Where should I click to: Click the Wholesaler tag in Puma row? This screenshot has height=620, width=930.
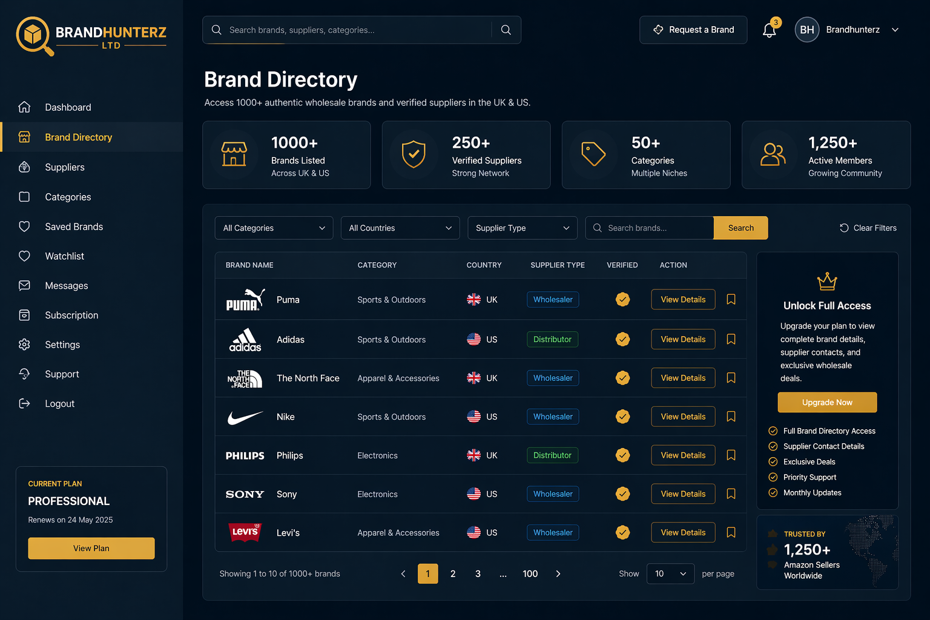coord(553,299)
